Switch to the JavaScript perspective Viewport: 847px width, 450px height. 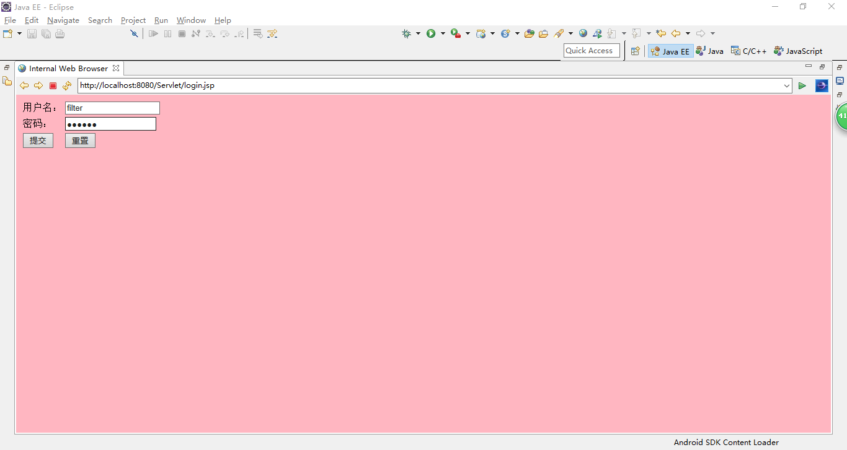coord(798,51)
